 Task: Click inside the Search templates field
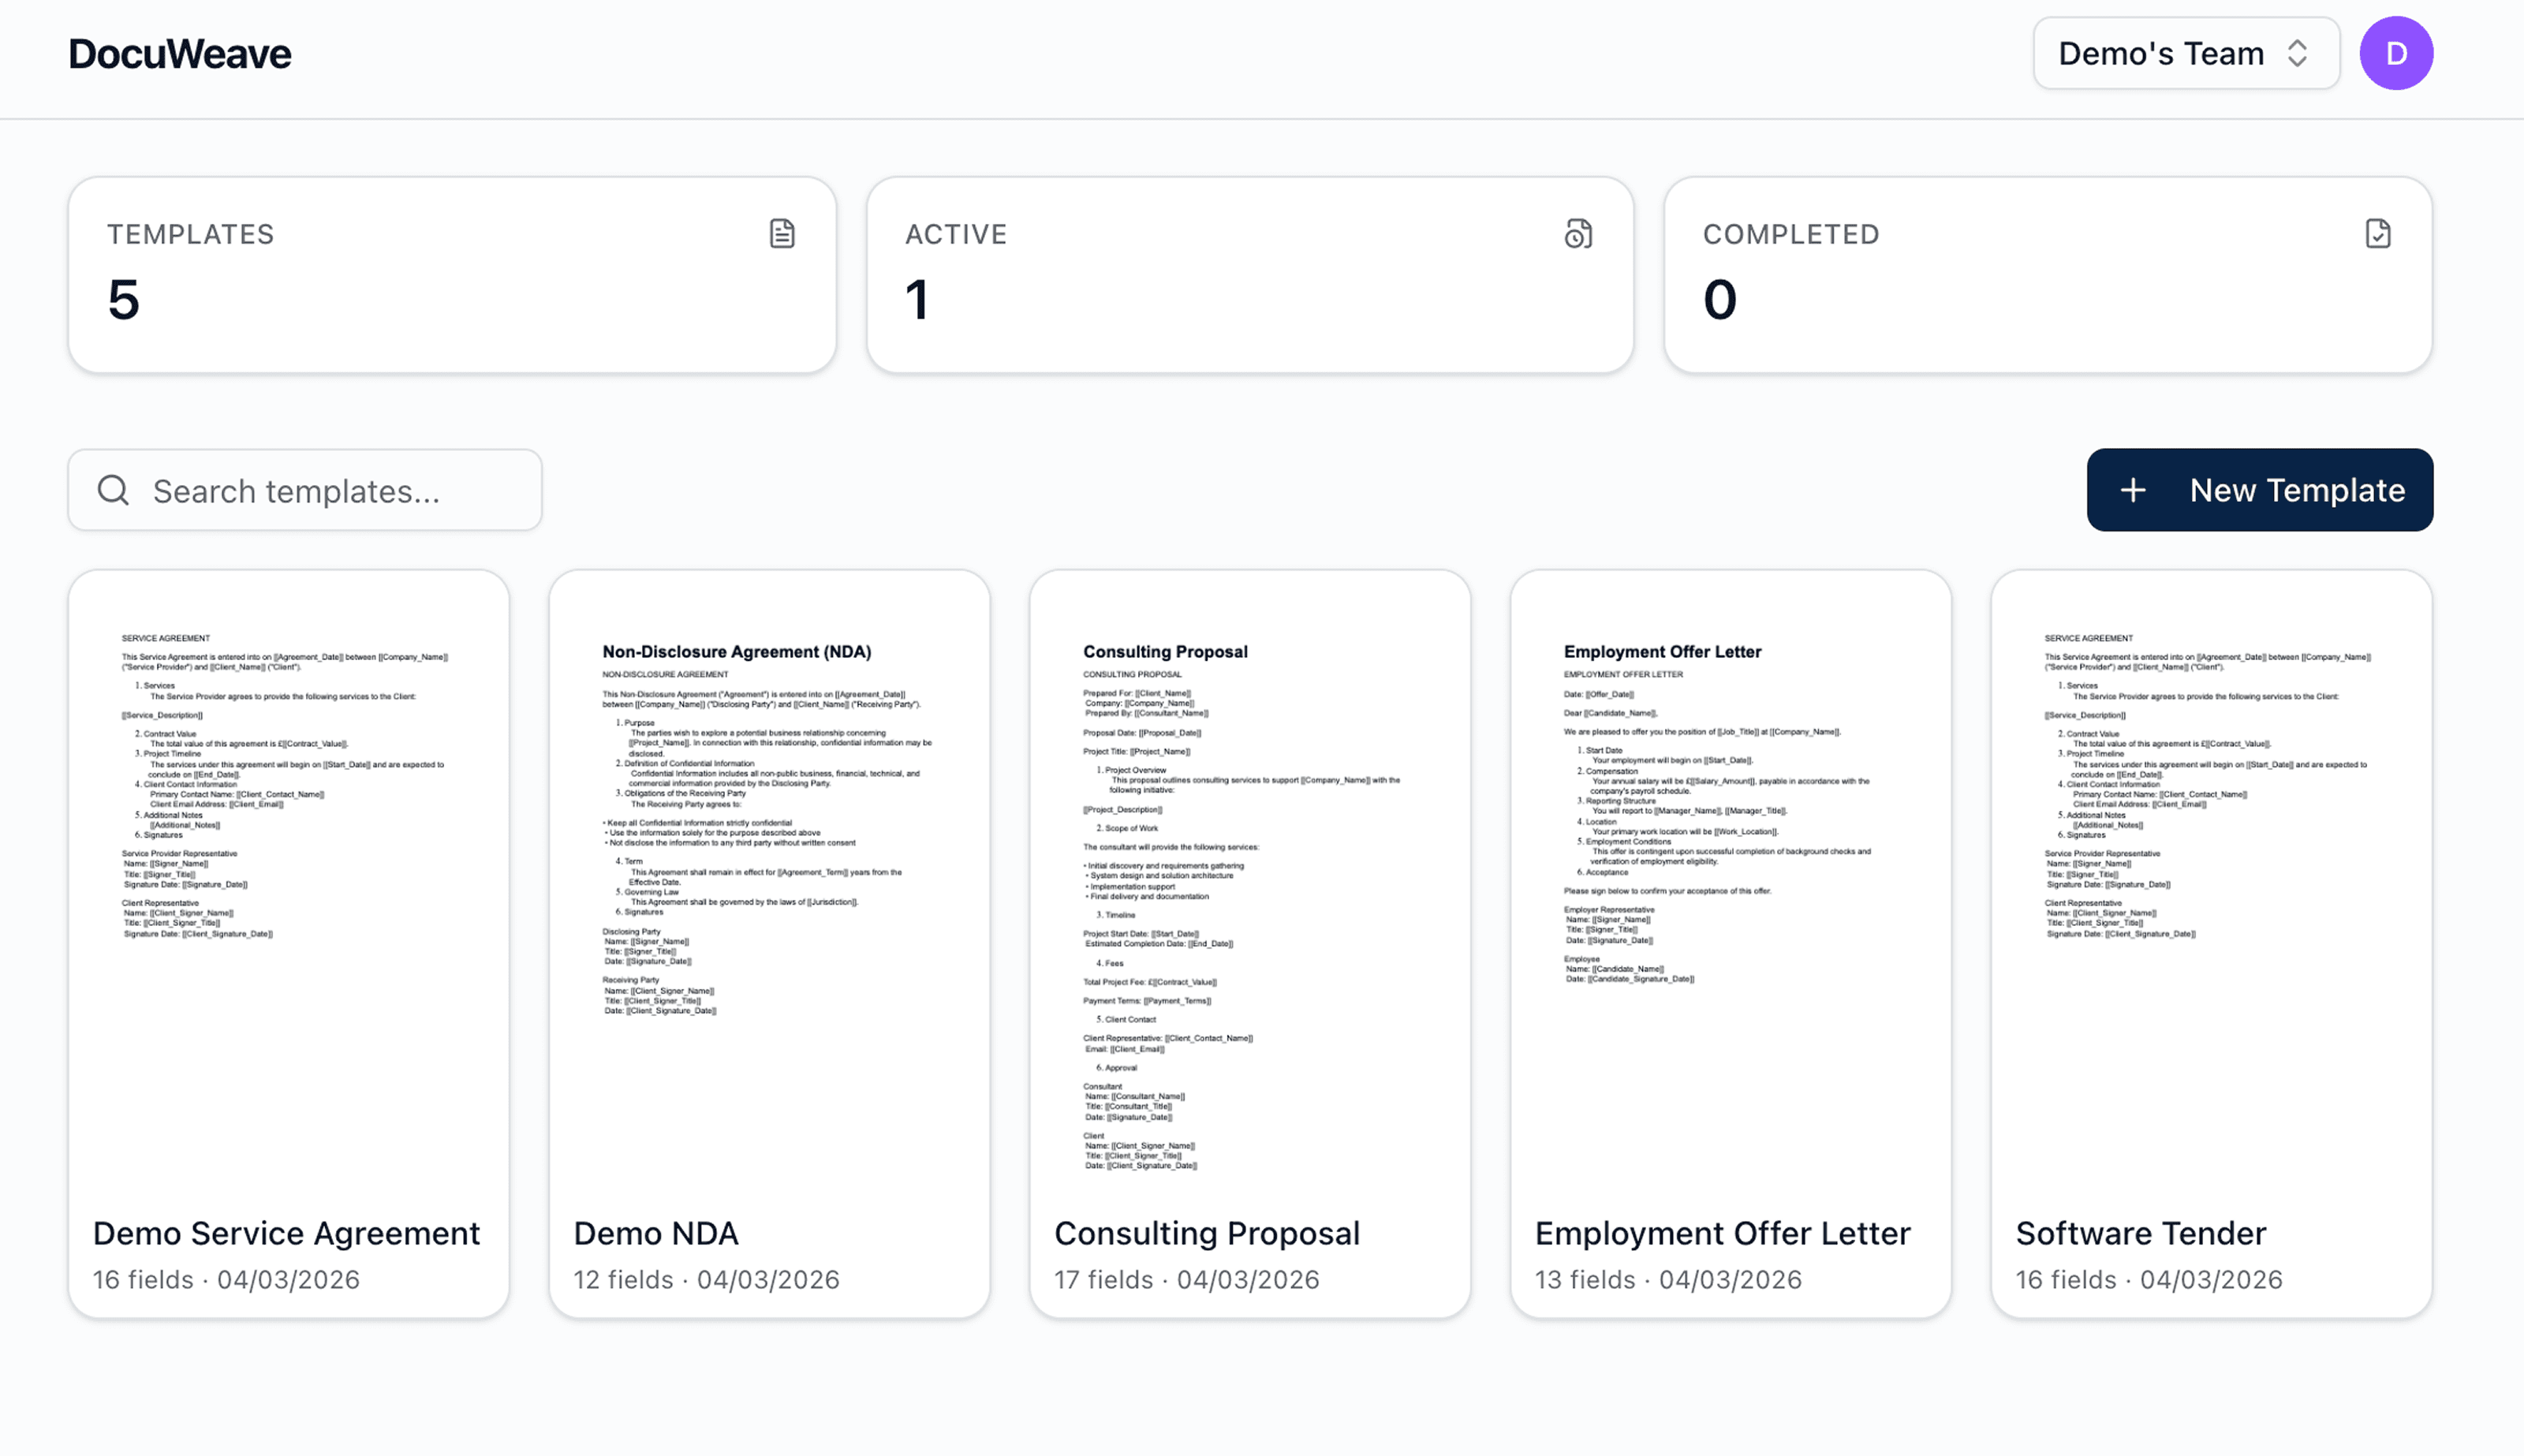pyautogui.click(x=305, y=490)
